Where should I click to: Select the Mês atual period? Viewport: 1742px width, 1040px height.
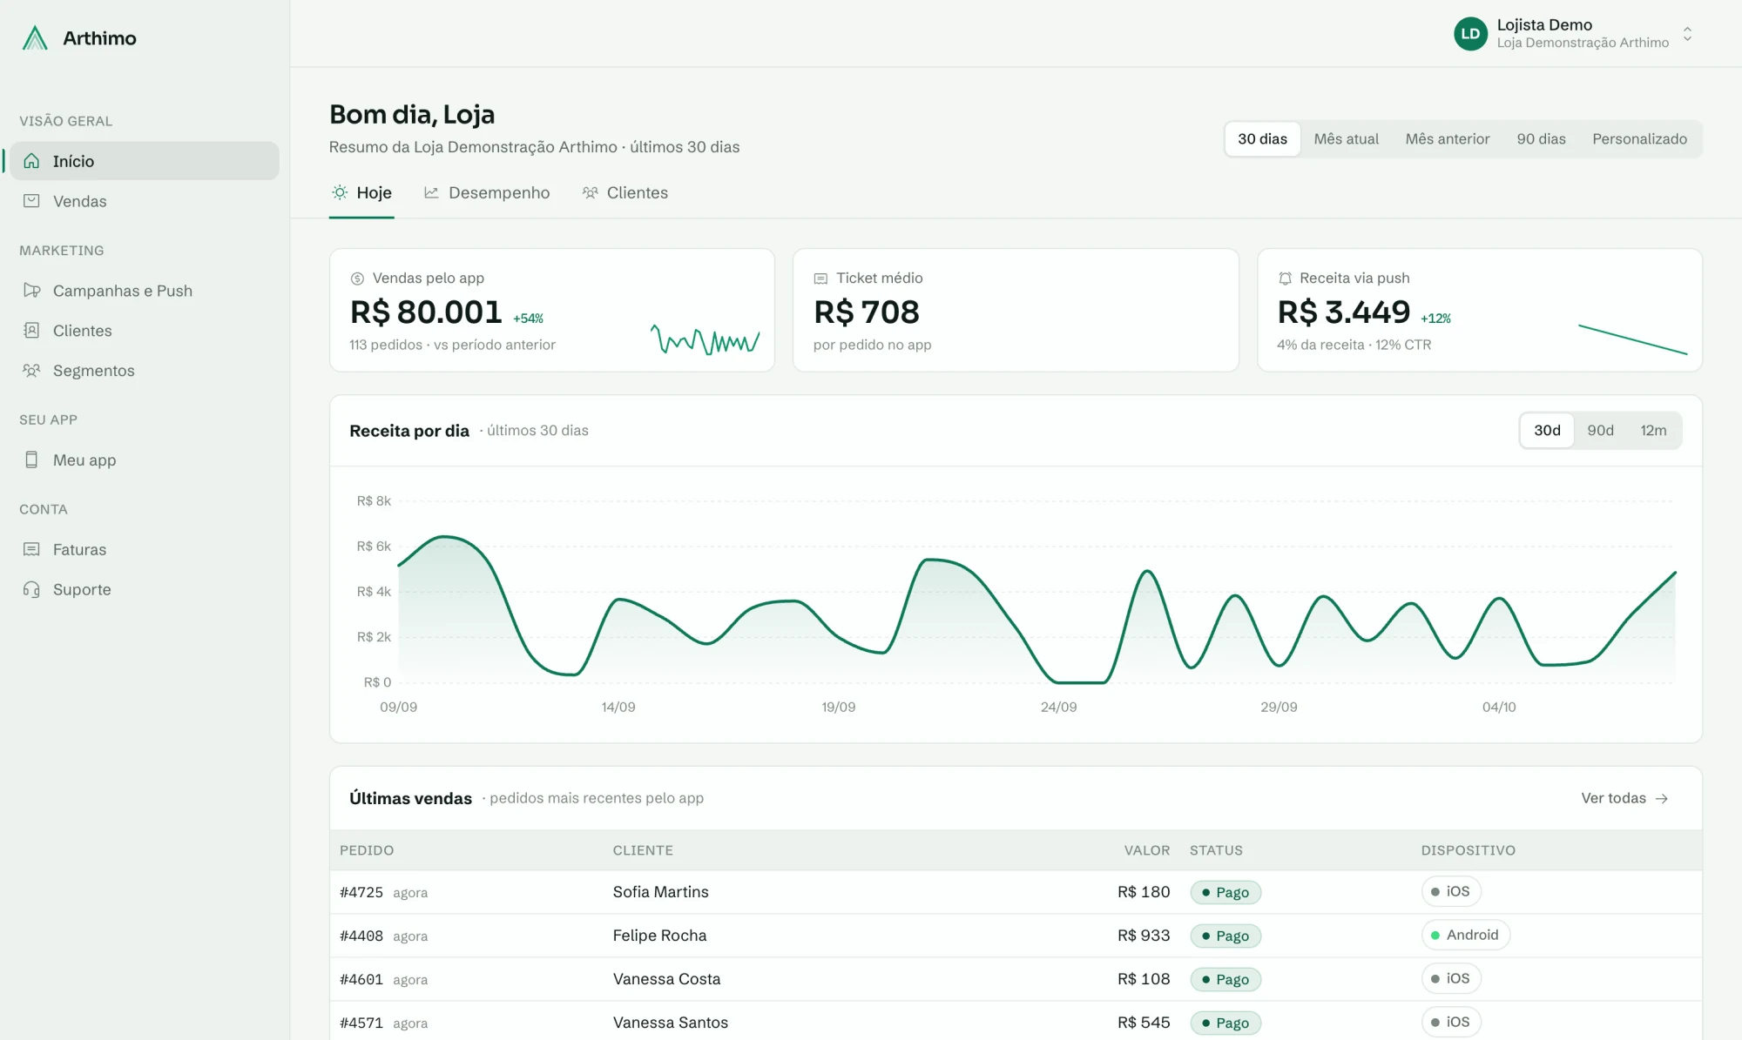[1346, 139]
